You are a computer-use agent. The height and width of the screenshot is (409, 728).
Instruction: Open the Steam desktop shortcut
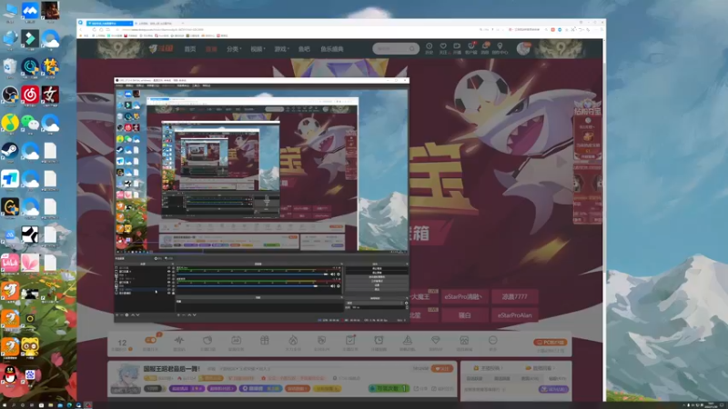(x=10, y=151)
